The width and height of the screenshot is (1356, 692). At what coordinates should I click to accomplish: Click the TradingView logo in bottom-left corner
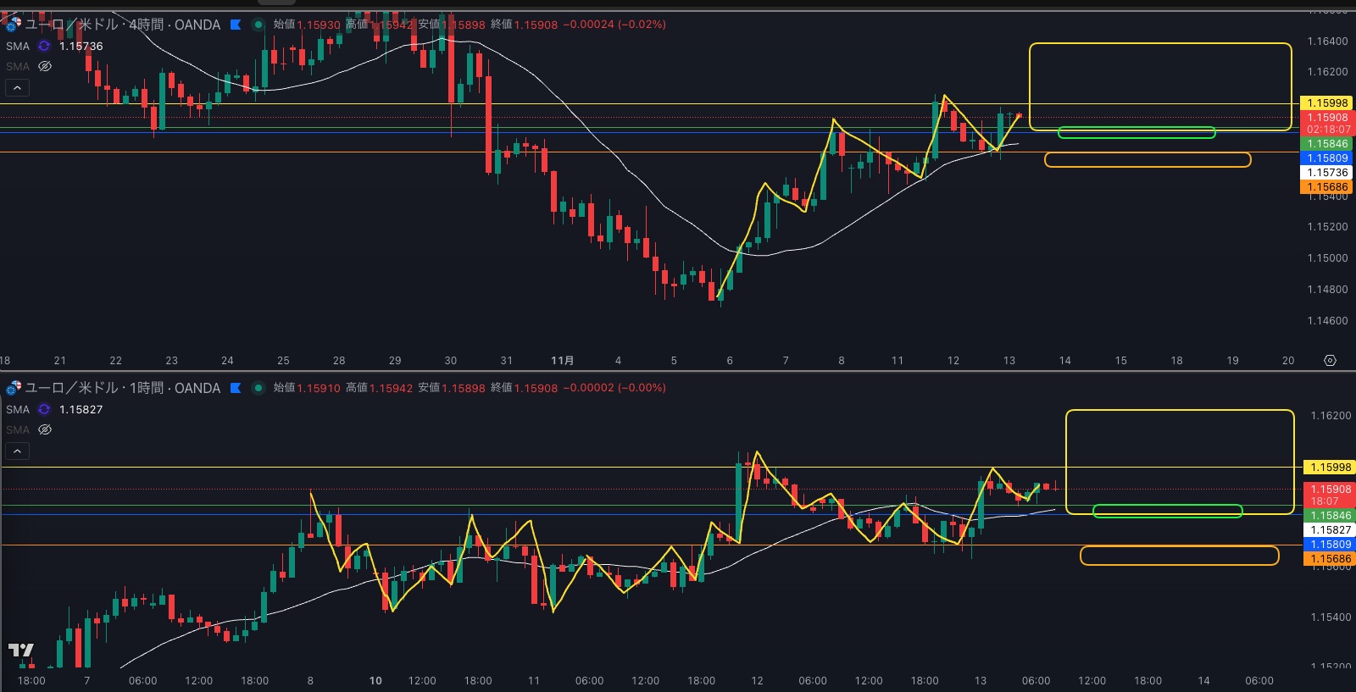(x=20, y=650)
